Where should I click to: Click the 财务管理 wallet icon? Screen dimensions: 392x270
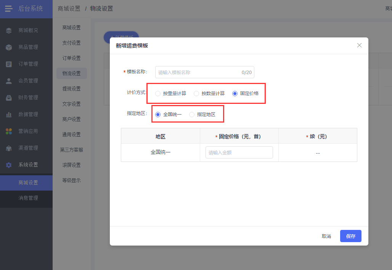tap(9, 98)
